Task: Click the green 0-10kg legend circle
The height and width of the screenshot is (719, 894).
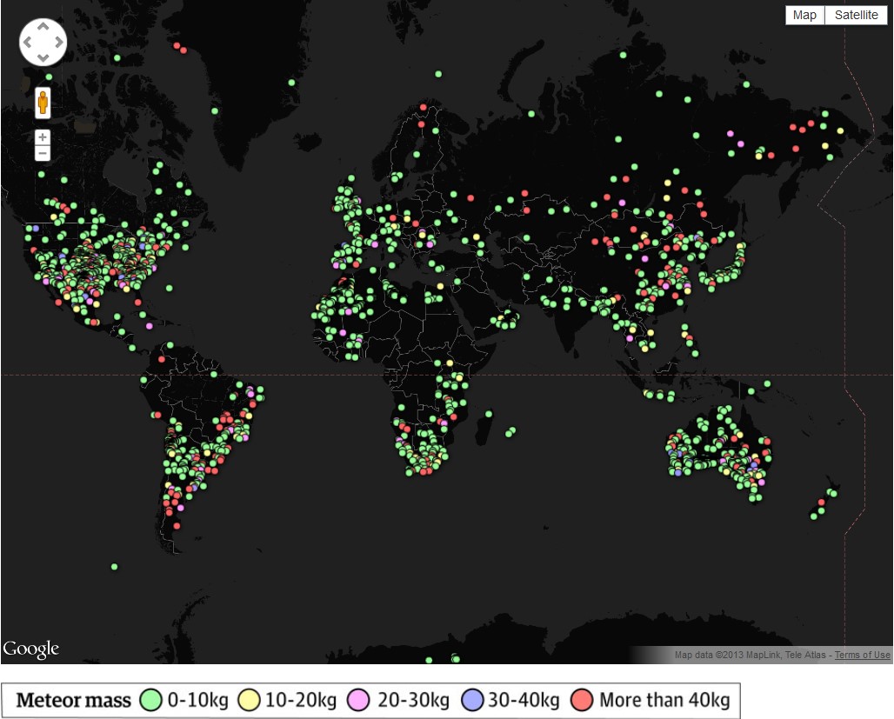Action: (151, 700)
